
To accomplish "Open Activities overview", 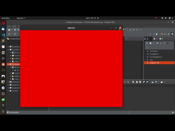I will [5, 18].
